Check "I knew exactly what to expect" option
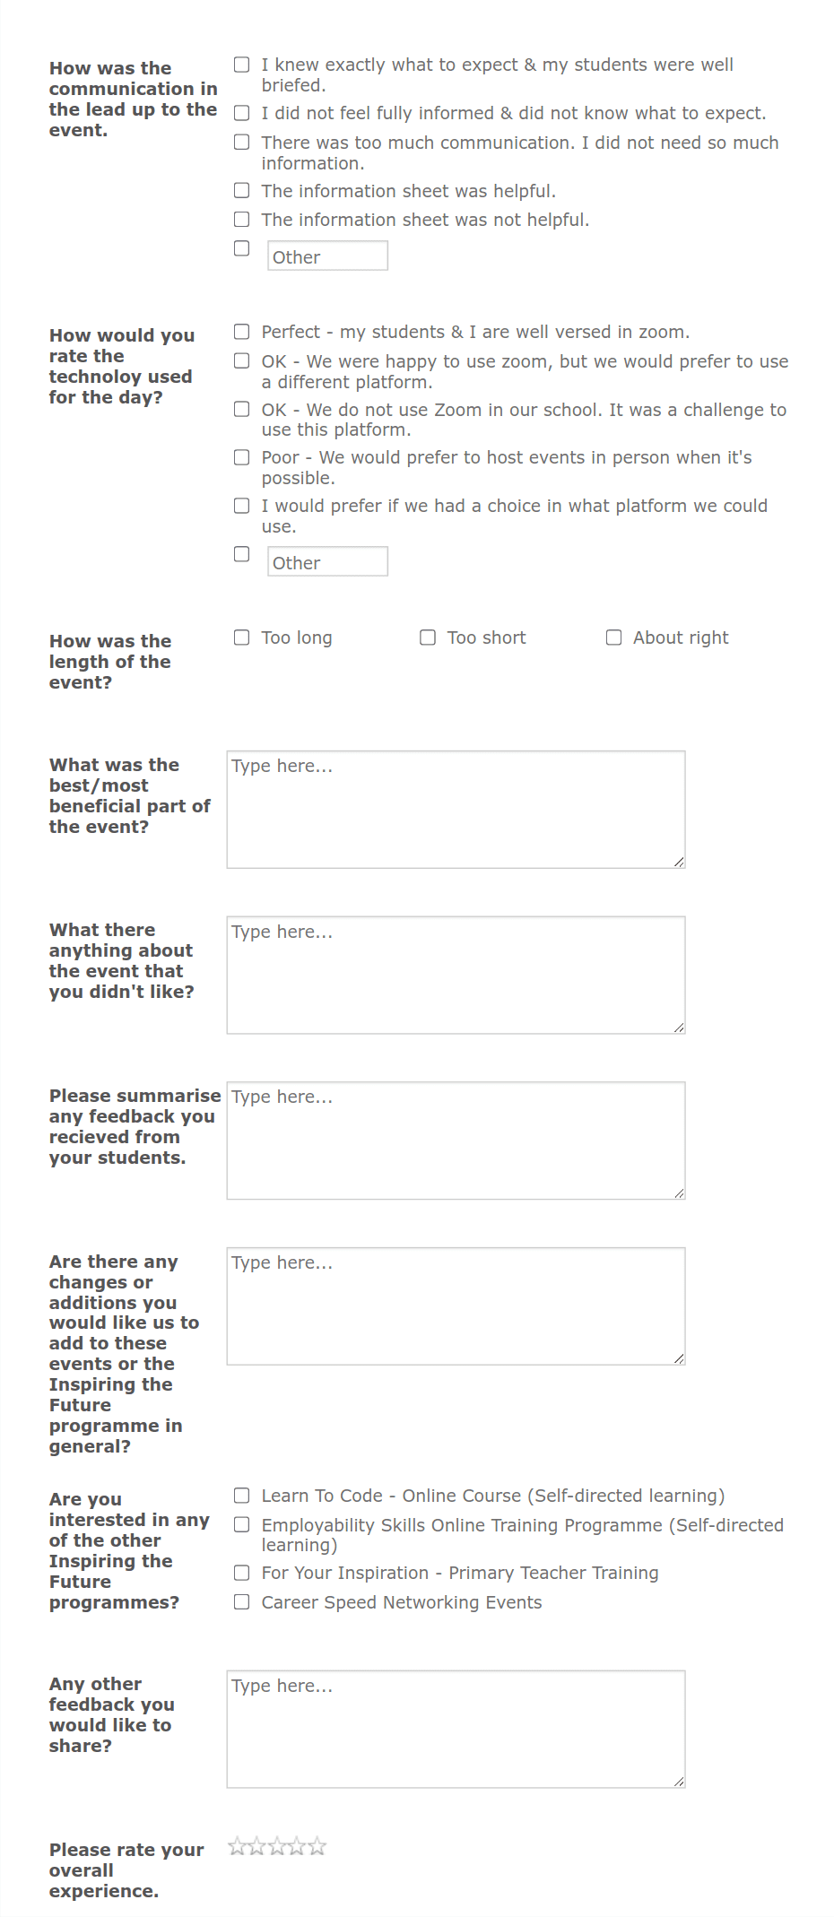 240,64
